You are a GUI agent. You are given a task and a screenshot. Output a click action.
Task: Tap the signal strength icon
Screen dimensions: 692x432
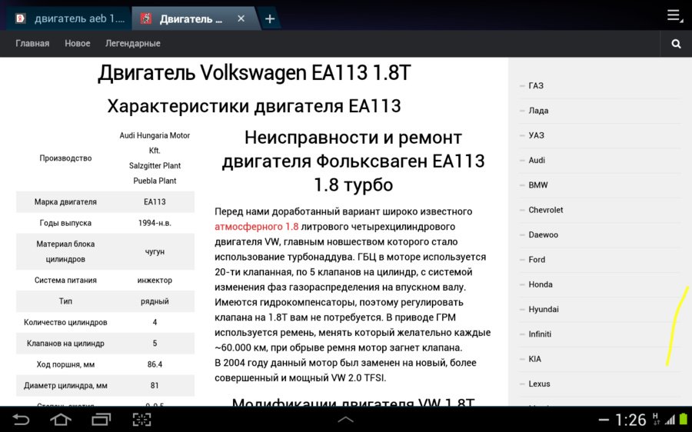(x=670, y=420)
